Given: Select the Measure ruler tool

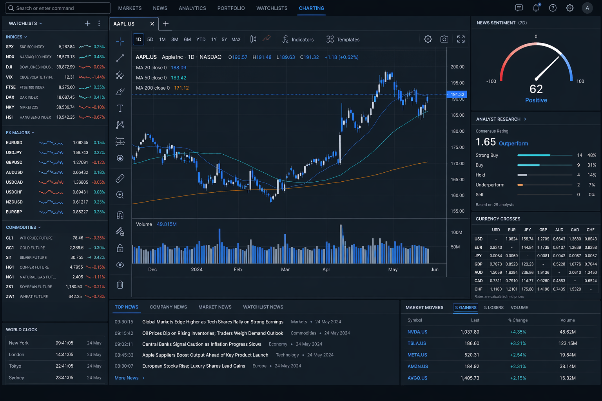Looking at the screenshot, I should pos(120,179).
